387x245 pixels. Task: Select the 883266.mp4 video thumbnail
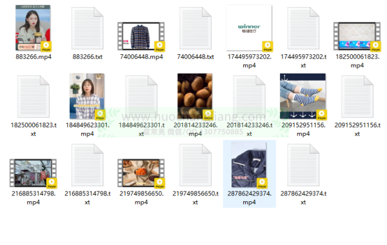(x=33, y=28)
